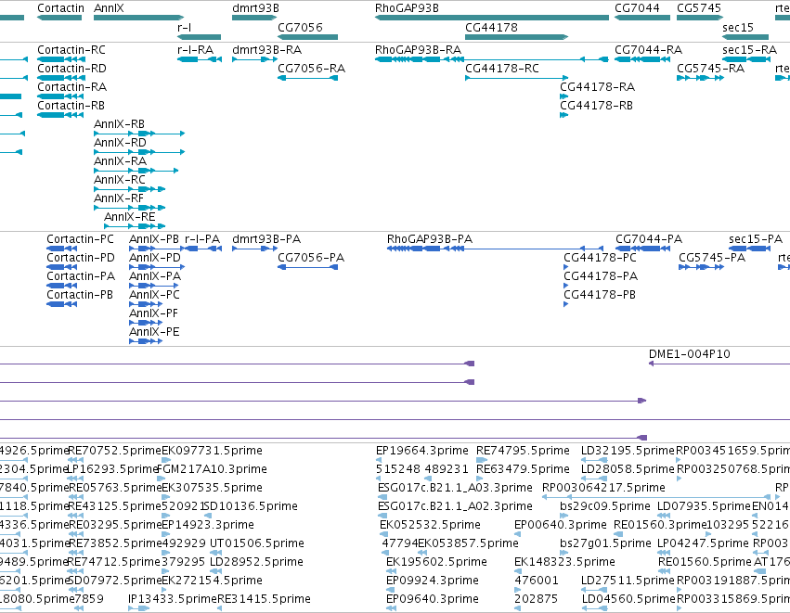Click EST UT01506.5prime label
The width and height of the screenshot is (790, 613).
coord(257,543)
